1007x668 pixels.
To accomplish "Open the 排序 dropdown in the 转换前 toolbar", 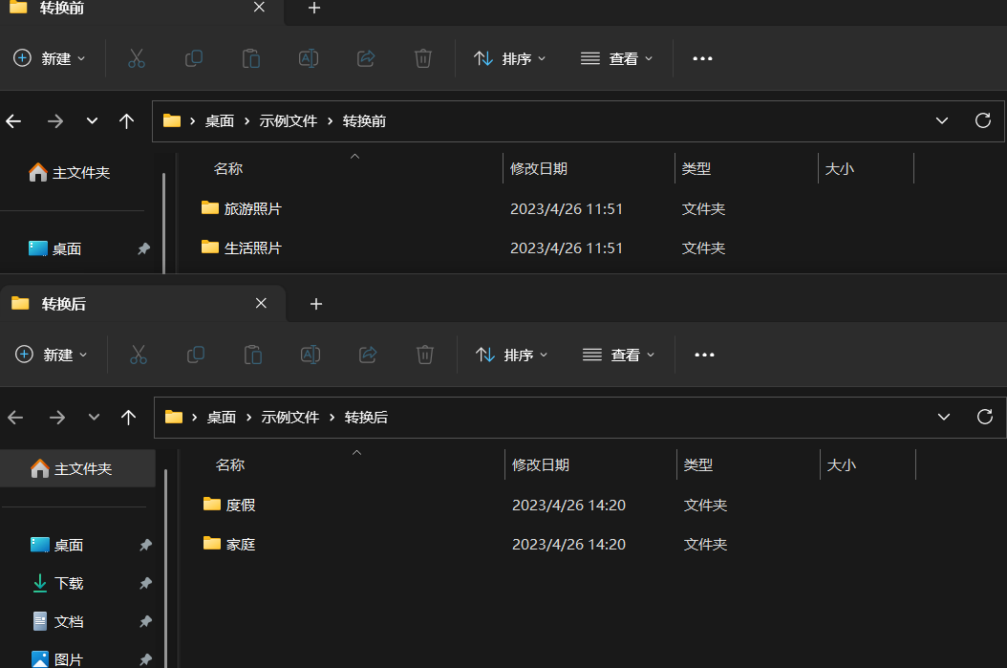I will point(510,58).
